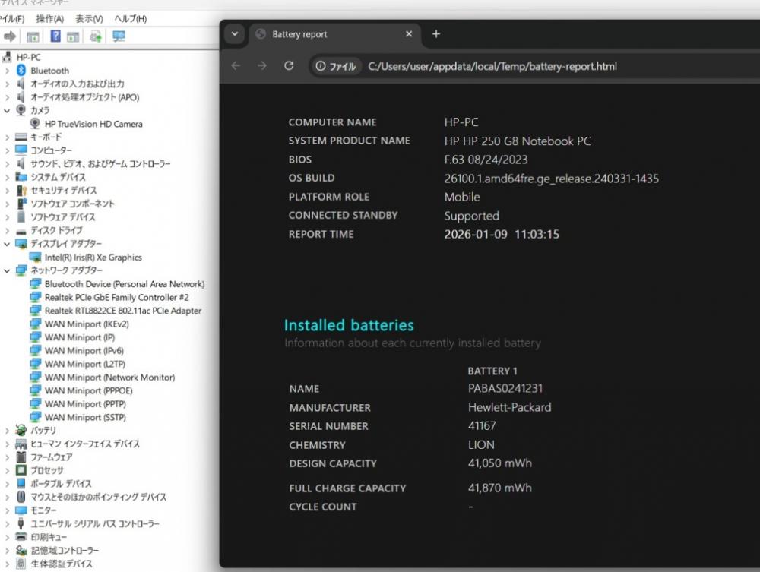Select Intel(R) Iris(R) Xe Graphics adapter
The width and height of the screenshot is (760, 572).
point(93,258)
